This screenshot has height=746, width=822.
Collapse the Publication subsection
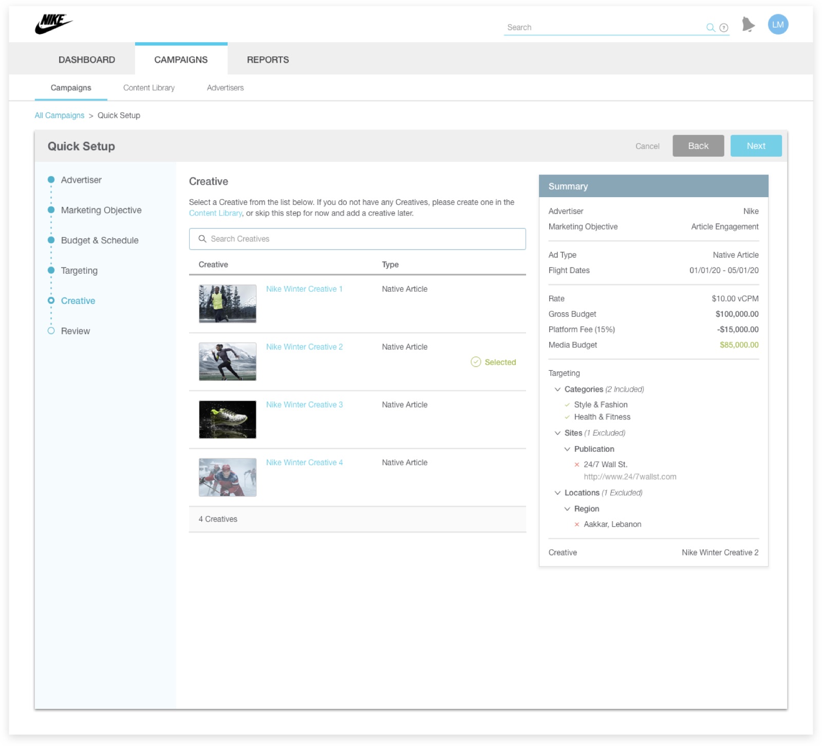coord(567,449)
